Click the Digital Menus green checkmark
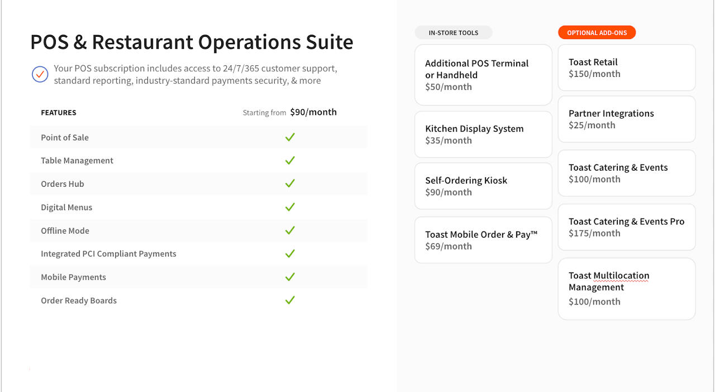715x392 pixels. click(289, 207)
